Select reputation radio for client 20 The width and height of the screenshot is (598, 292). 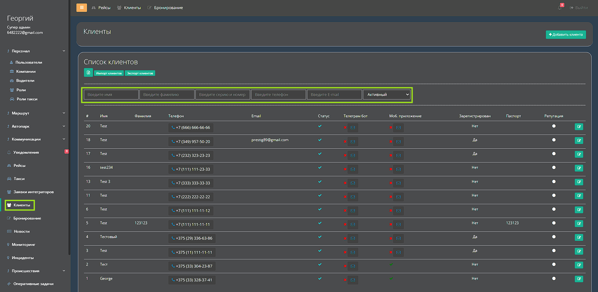coord(554,126)
